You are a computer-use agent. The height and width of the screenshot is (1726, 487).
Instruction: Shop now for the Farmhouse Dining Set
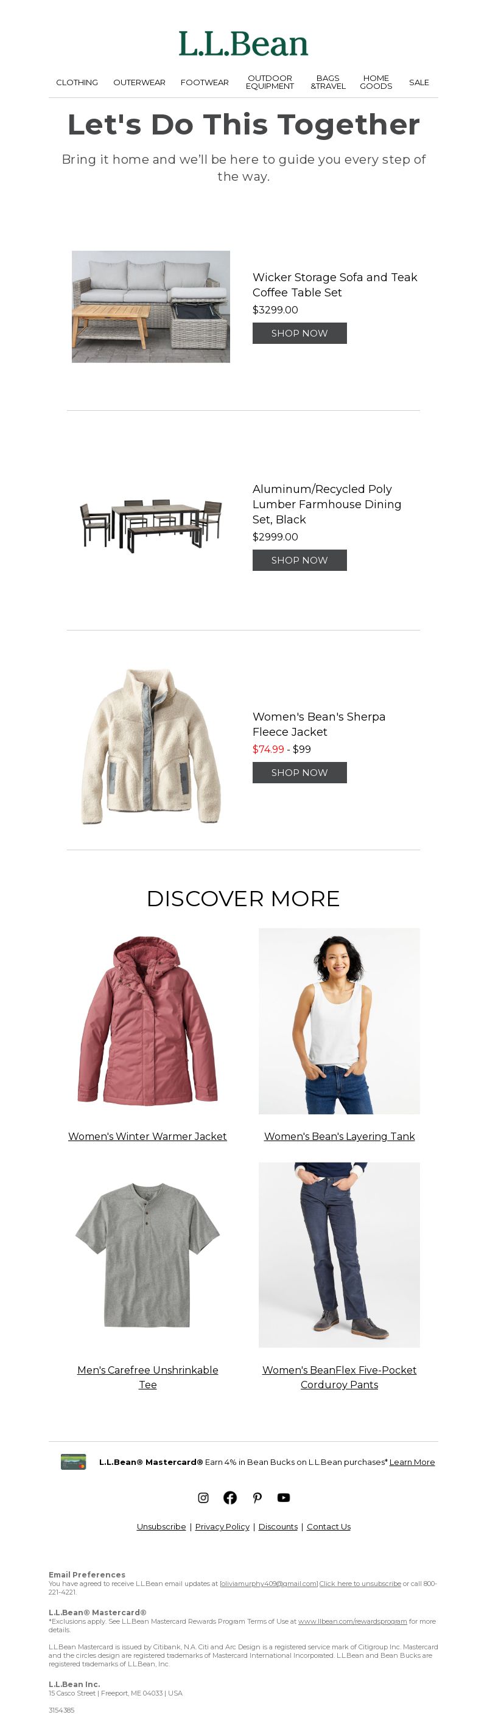(x=300, y=560)
